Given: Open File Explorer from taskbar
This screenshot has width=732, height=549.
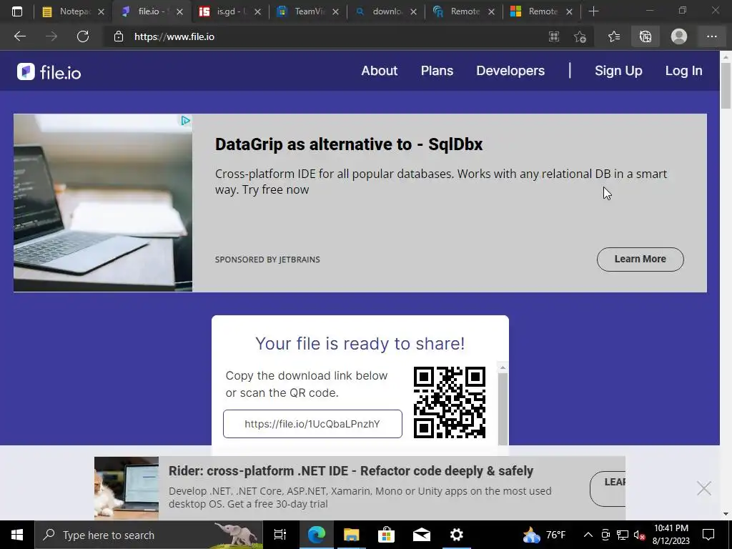Looking at the screenshot, I should [x=351, y=535].
